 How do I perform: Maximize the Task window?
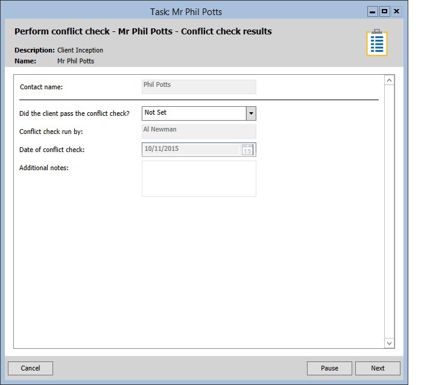tap(384, 11)
